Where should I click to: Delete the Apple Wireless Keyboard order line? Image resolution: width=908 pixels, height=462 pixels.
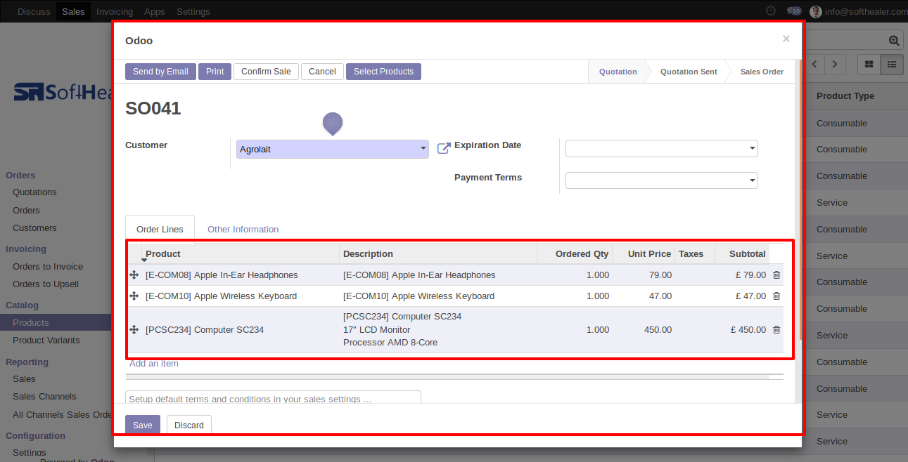coord(776,296)
